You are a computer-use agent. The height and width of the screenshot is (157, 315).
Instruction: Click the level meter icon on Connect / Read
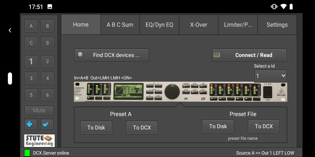217,55
